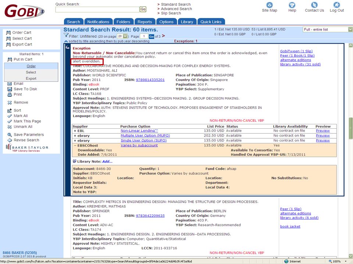This screenshot has width=353, height=264.
Task: Open the Search tab
Action: 74,22
